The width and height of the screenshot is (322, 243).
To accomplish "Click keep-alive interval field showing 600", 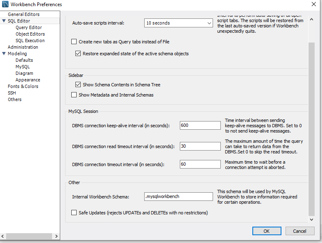I will [200, 125].
